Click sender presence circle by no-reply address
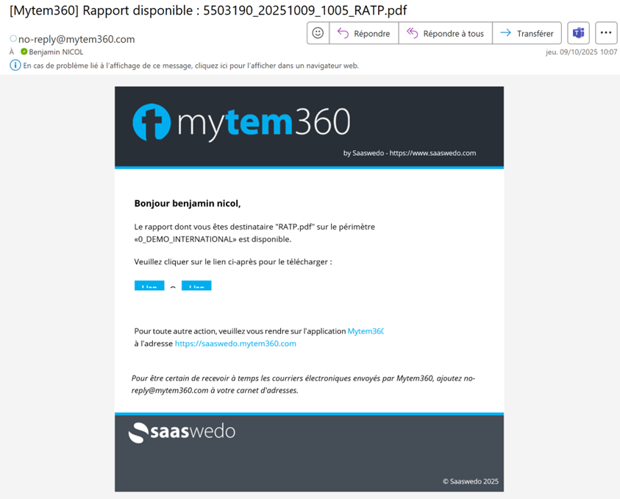Screen dimensions: 620x499 (x=13, y=38)
